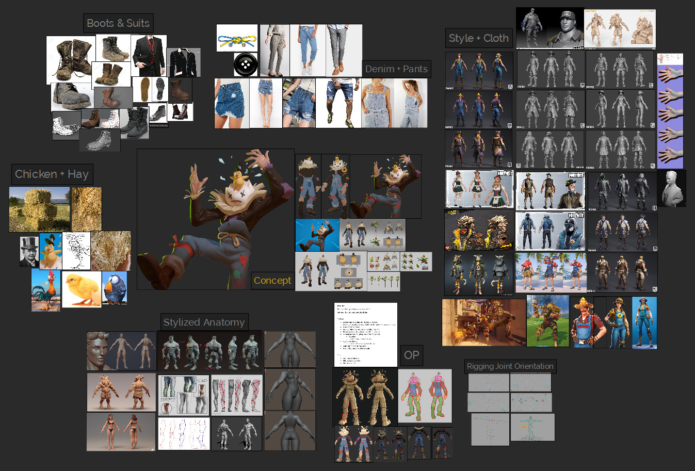Select the large scarecrow concept artwork
Screen dimensions: 695x471
pos(215,219)
